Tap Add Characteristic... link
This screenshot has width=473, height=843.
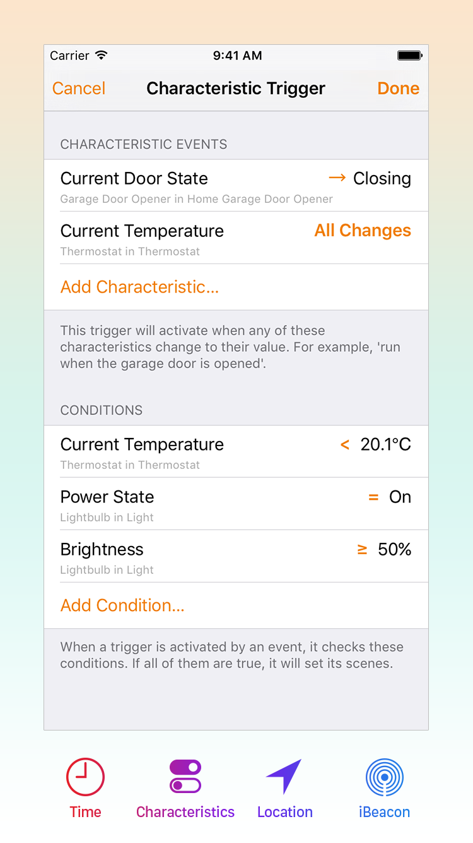point(139,287)
